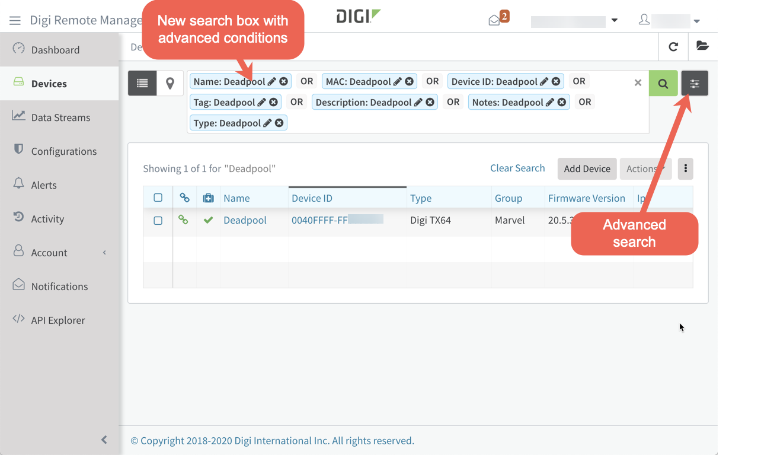Open Activity in sidebar

pos(59,218)
